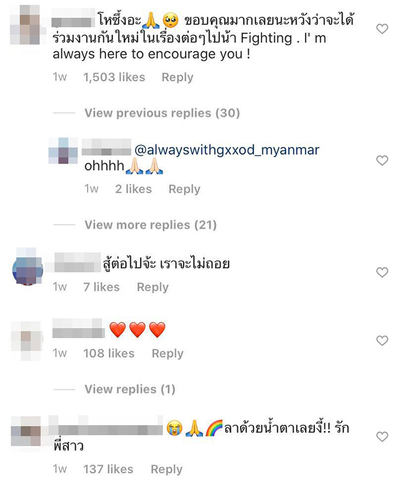The image size is (410, 496).
Task: Like the comment with 7 likes
Action: tap(382, 272)
